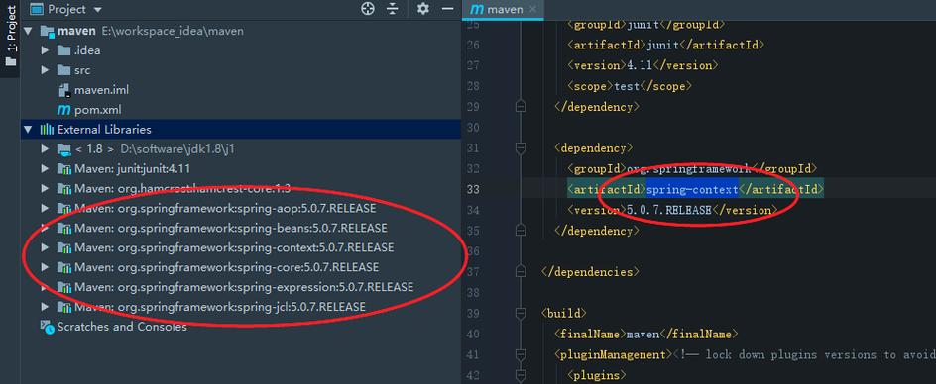936x384 pixels.
Task: Expand spring-beans 5.0.7.RELEASE library
Action: (x=45, y=228)
